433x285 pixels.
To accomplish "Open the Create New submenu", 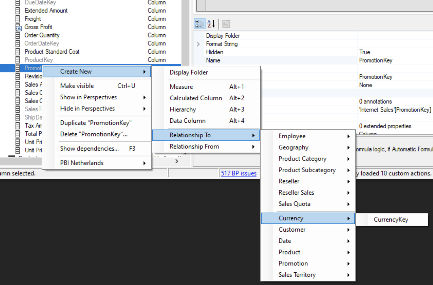I will (x=76, y=71).
